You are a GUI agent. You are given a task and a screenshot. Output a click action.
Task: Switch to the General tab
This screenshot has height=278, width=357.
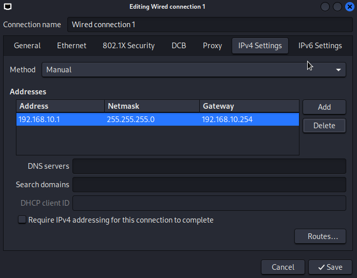tap(27, 46)
